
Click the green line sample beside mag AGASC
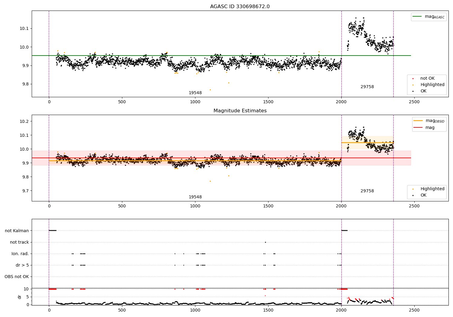click(x=417, y=17)
